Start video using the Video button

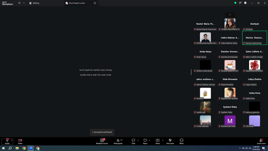pos(20,141)
